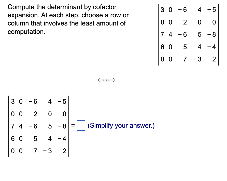Click the horizontal divider line
227x181 pixels.
pos(38,80)
